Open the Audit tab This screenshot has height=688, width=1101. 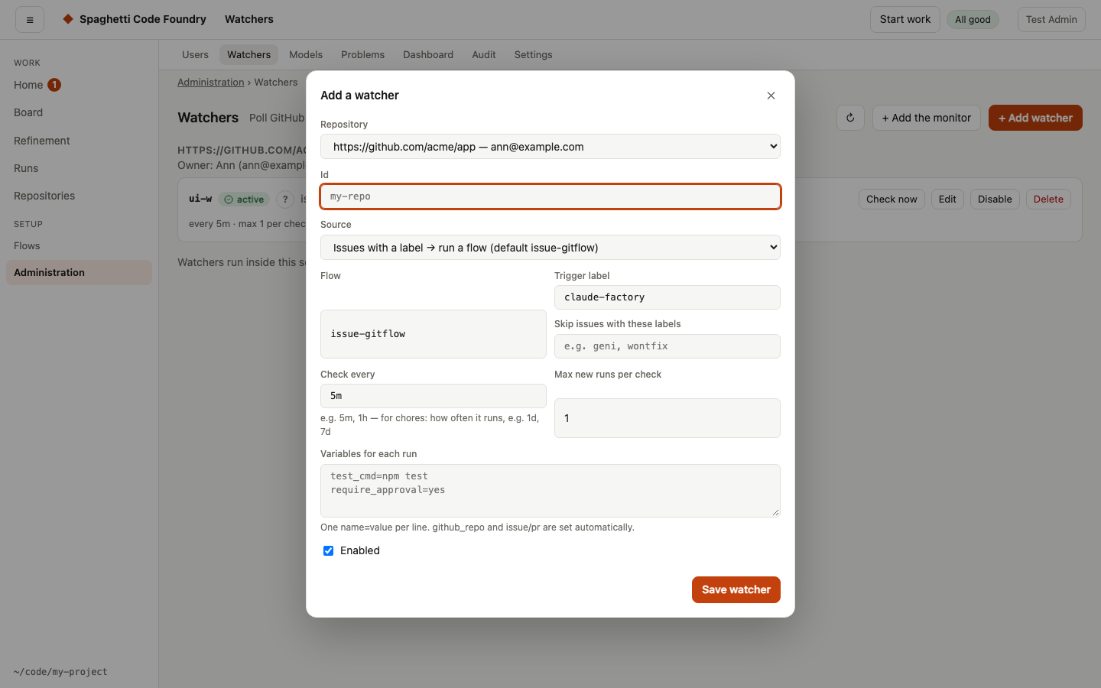pyautogui.click(x=484, y=55)
